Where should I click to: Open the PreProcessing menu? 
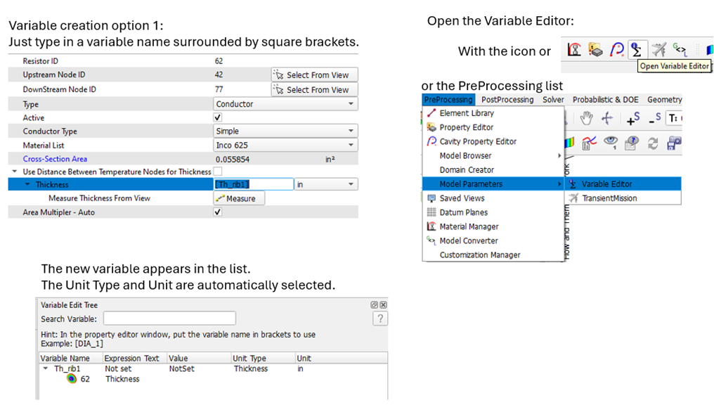pyautogui.click(x=448, y=99)
